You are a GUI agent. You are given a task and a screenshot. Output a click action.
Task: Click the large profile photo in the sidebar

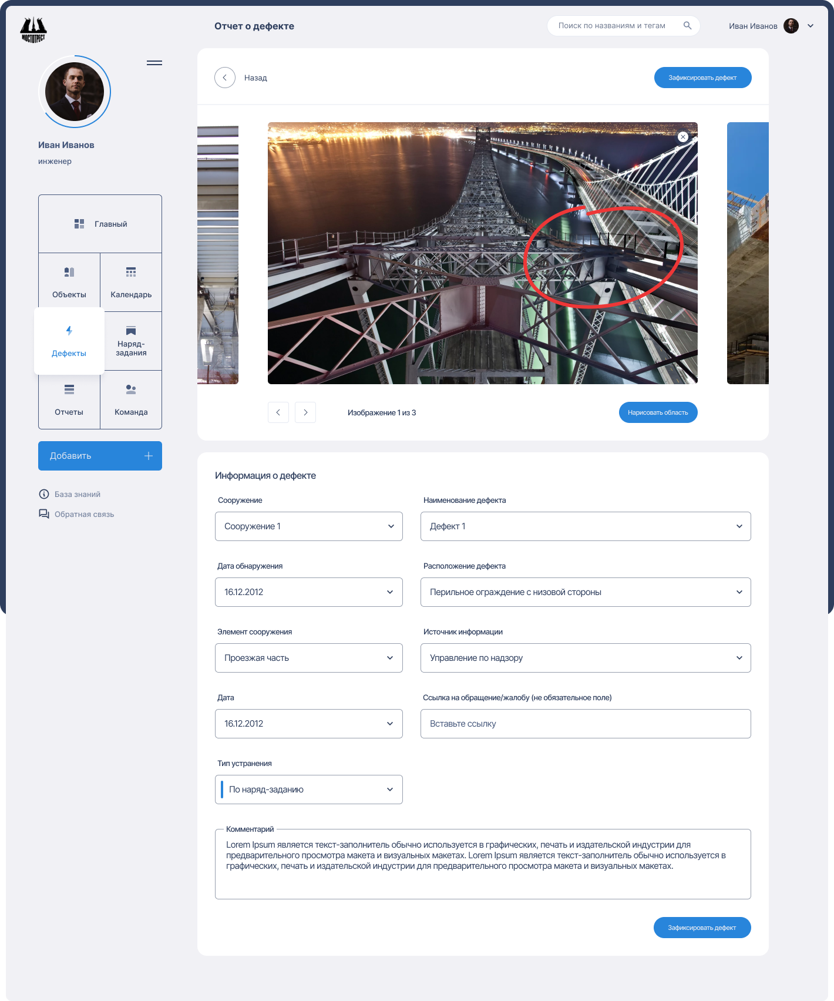tap(75, 92)
